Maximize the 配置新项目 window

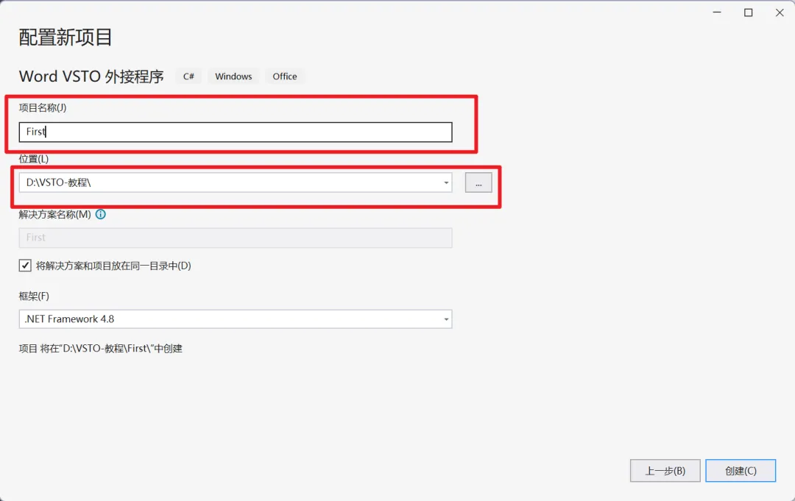pyautogui.click(x=749, y=13)
